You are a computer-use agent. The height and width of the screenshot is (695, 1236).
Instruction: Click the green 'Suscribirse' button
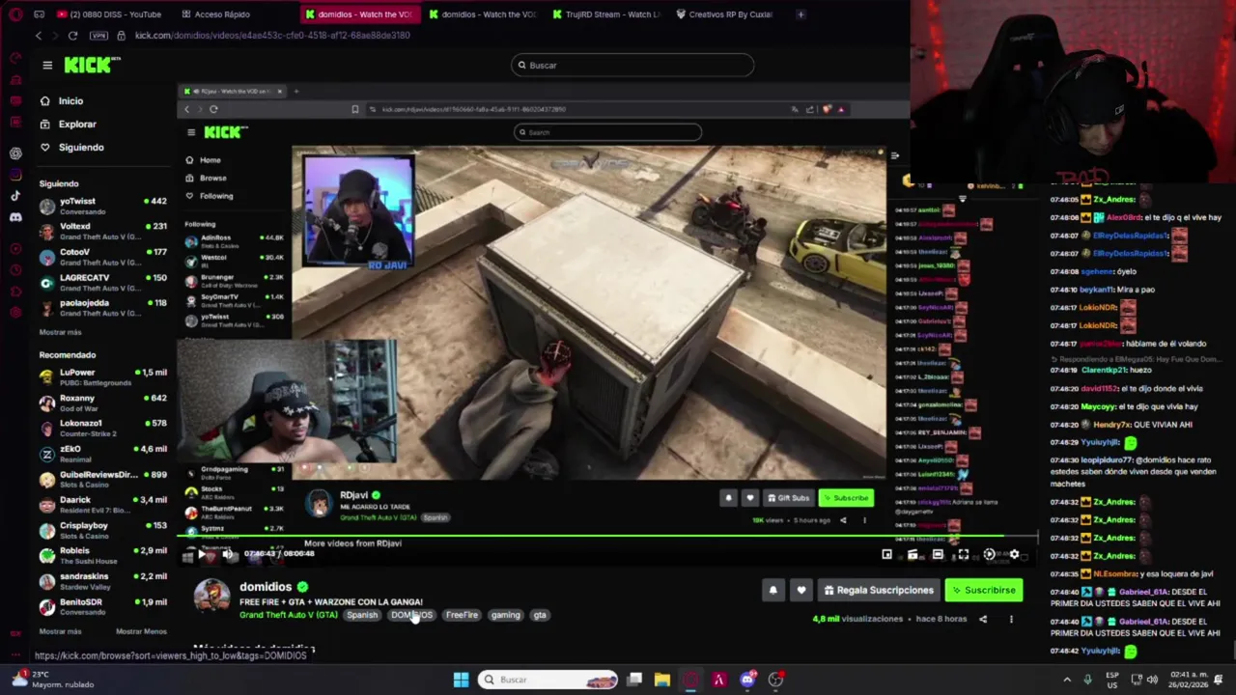(983, 590)
